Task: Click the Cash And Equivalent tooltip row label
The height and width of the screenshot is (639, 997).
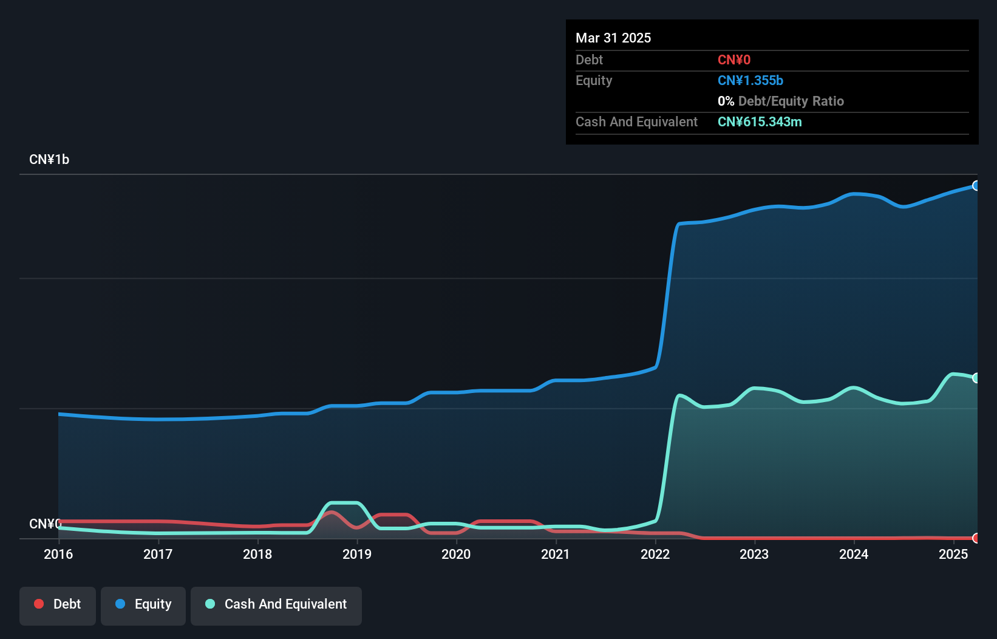Action: [636, 121]
